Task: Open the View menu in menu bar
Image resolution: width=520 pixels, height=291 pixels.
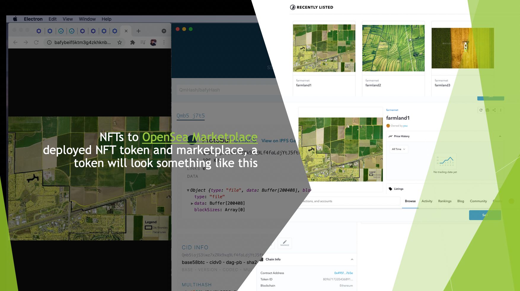Action: tap(68, 19)
